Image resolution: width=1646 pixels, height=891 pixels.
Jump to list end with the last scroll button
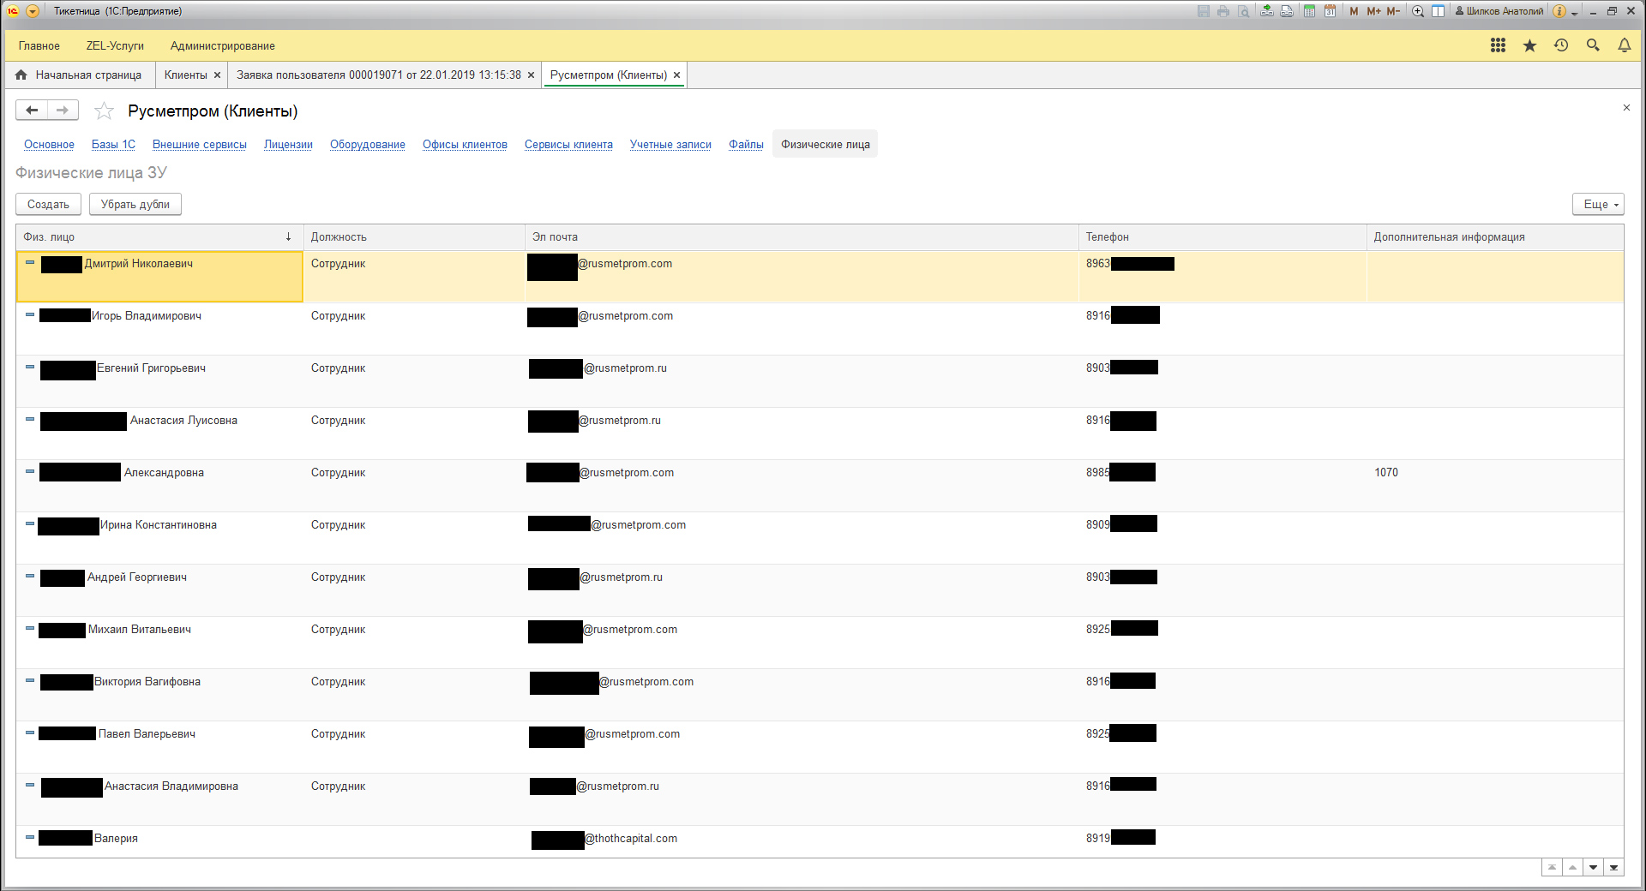[x=1613, y=868]
